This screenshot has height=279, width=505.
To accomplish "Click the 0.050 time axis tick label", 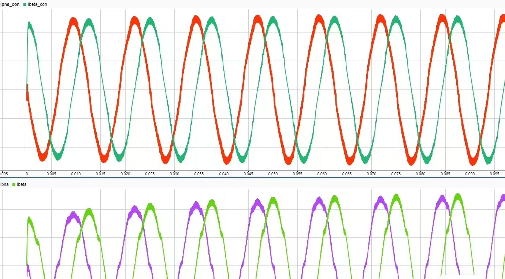I will pos(273,174).
